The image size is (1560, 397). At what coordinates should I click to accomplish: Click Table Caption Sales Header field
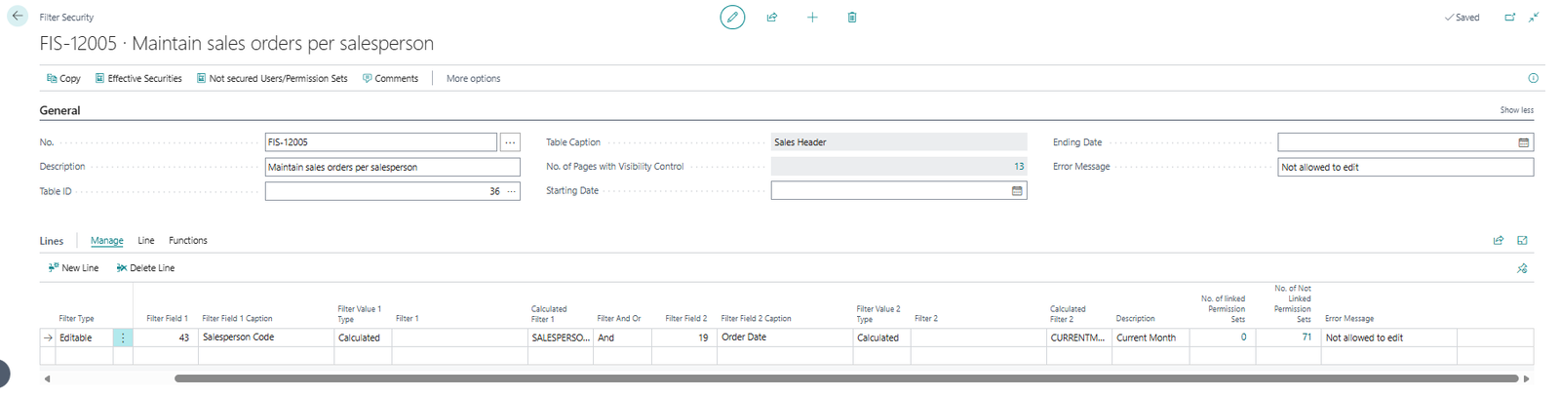coord(899,142)
